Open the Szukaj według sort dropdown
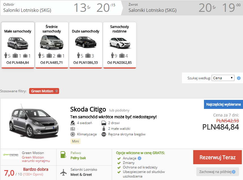The height and width of the screenshot is (180, 243). [x=223, y=78]
